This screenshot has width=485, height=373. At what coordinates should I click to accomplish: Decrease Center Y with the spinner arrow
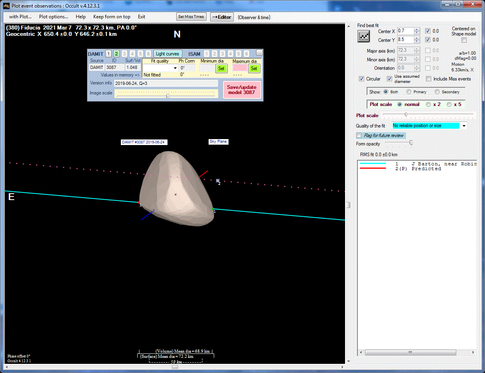(417, 41)
